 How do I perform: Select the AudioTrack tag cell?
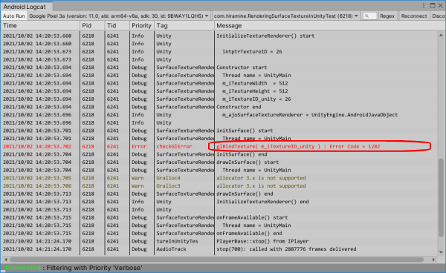[171, 249]
